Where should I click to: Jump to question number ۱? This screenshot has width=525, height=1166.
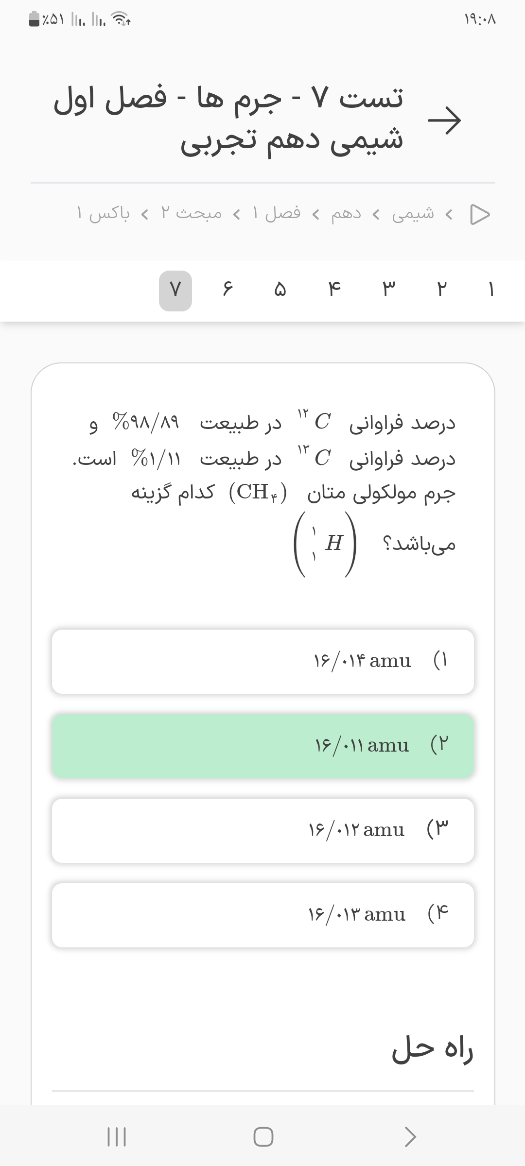click(491, 291)
